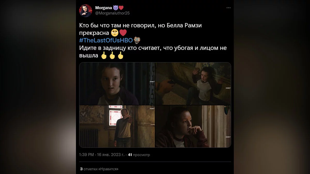Viewport: 310px width, 174px height.
Task: Open the top-left close-up face image
Action: 117,84
